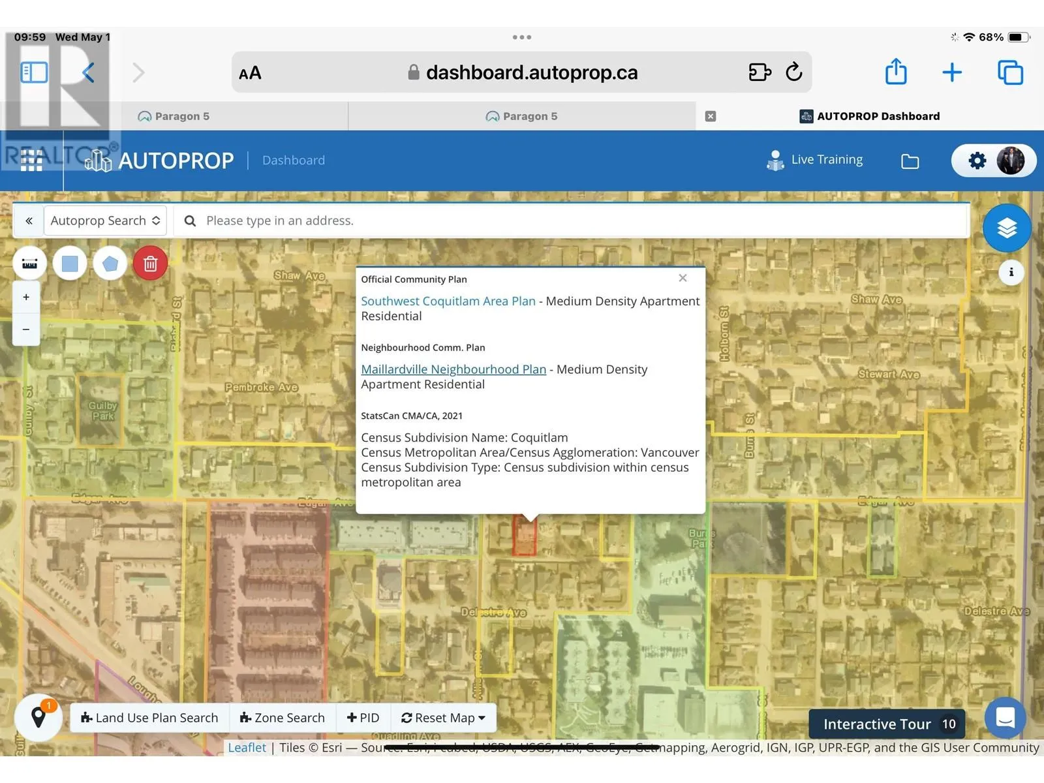Screen dimensions: 1044x783
Task: Open the folder icon in header
Action: click(910, 161)
